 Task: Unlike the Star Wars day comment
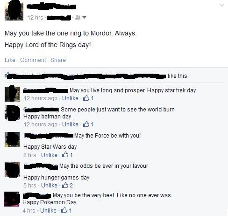49,155
